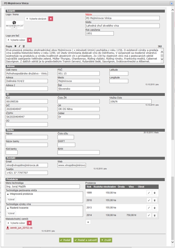Click the Celé meno field
The height and width of the screenshot is (248, 175).
point(27,73)
